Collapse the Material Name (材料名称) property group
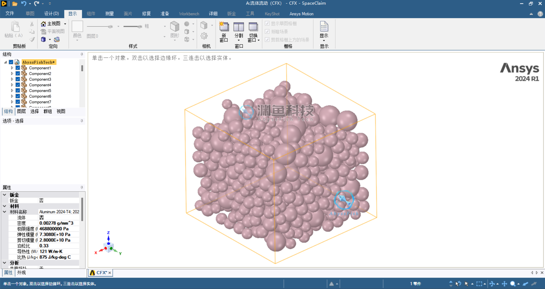Image resolution: width=545 pixels, height=289 pixels. tap(5, 212)
